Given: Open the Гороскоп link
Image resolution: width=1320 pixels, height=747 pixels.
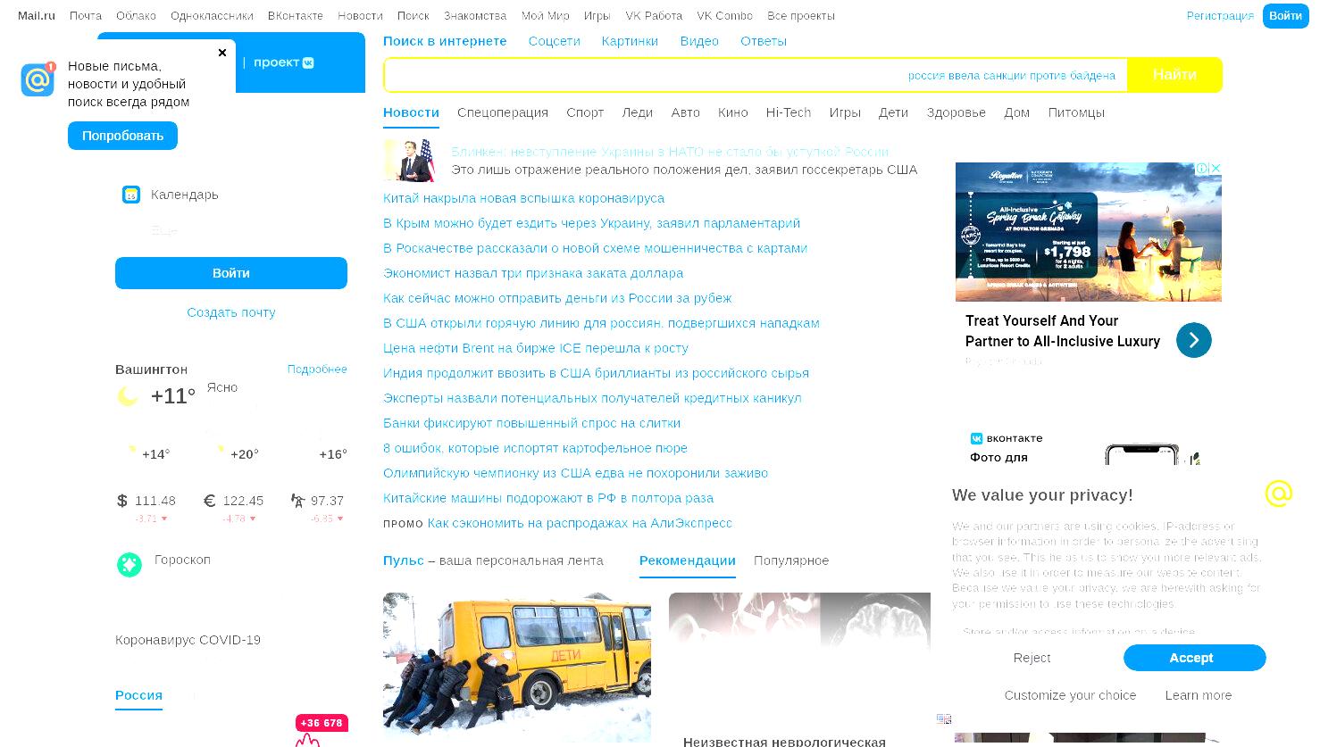Looking at the screenshot, I should point(182,560).
